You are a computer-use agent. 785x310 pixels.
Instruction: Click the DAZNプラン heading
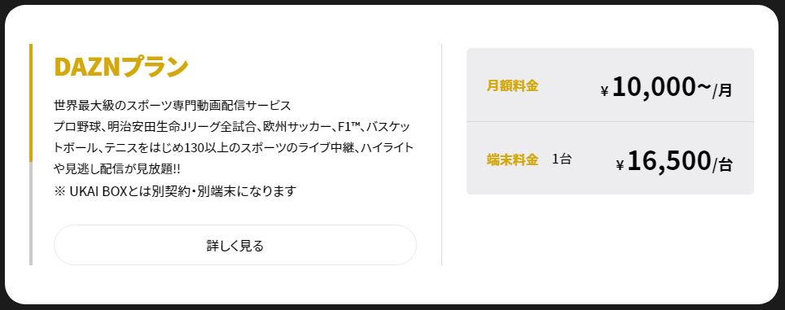[121, 66]
